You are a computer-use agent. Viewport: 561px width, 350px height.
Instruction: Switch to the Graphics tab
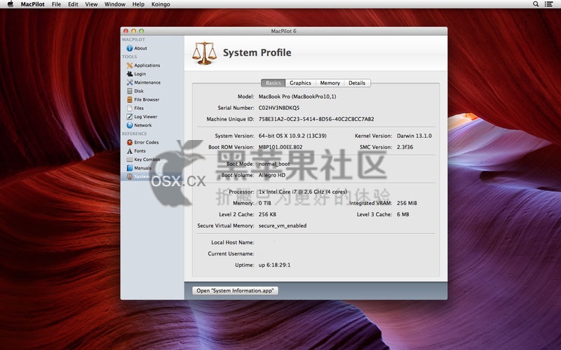301,83
